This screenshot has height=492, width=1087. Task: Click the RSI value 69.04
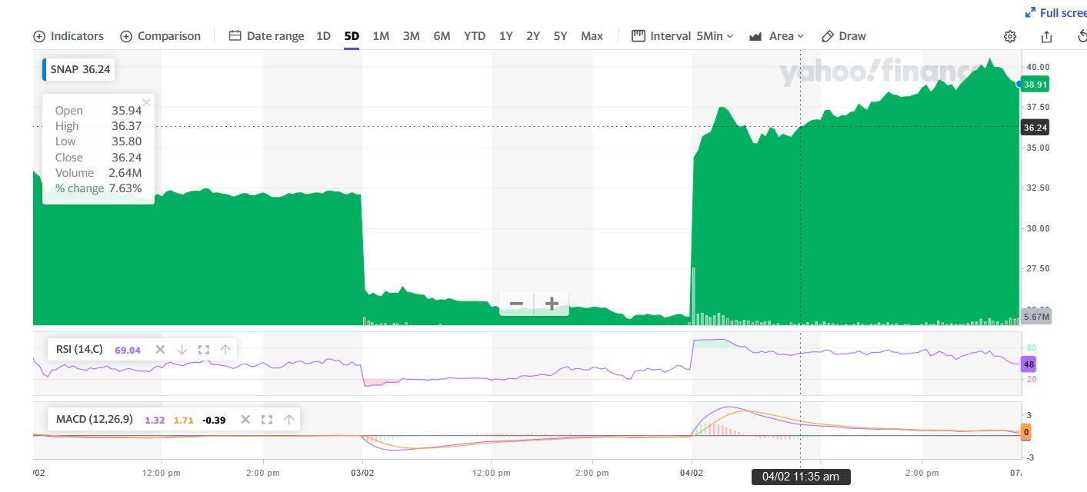pos(128,350)
